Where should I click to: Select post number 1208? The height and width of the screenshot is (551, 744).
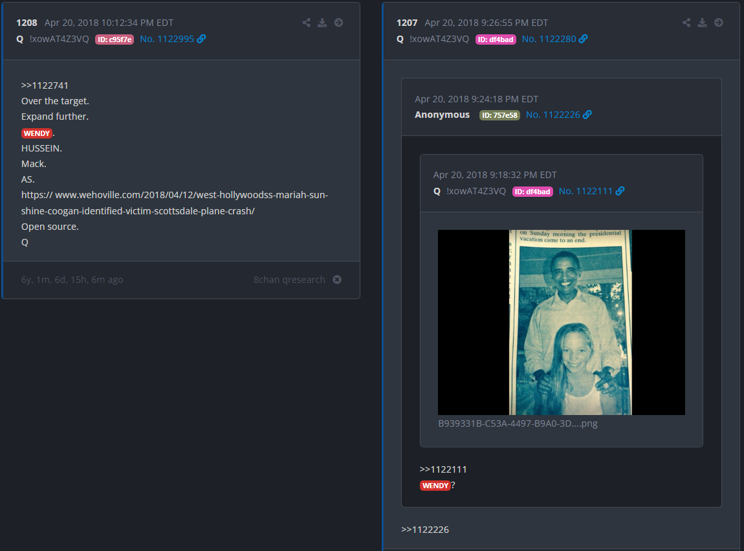pyautogui.click(x=27, y=23)
